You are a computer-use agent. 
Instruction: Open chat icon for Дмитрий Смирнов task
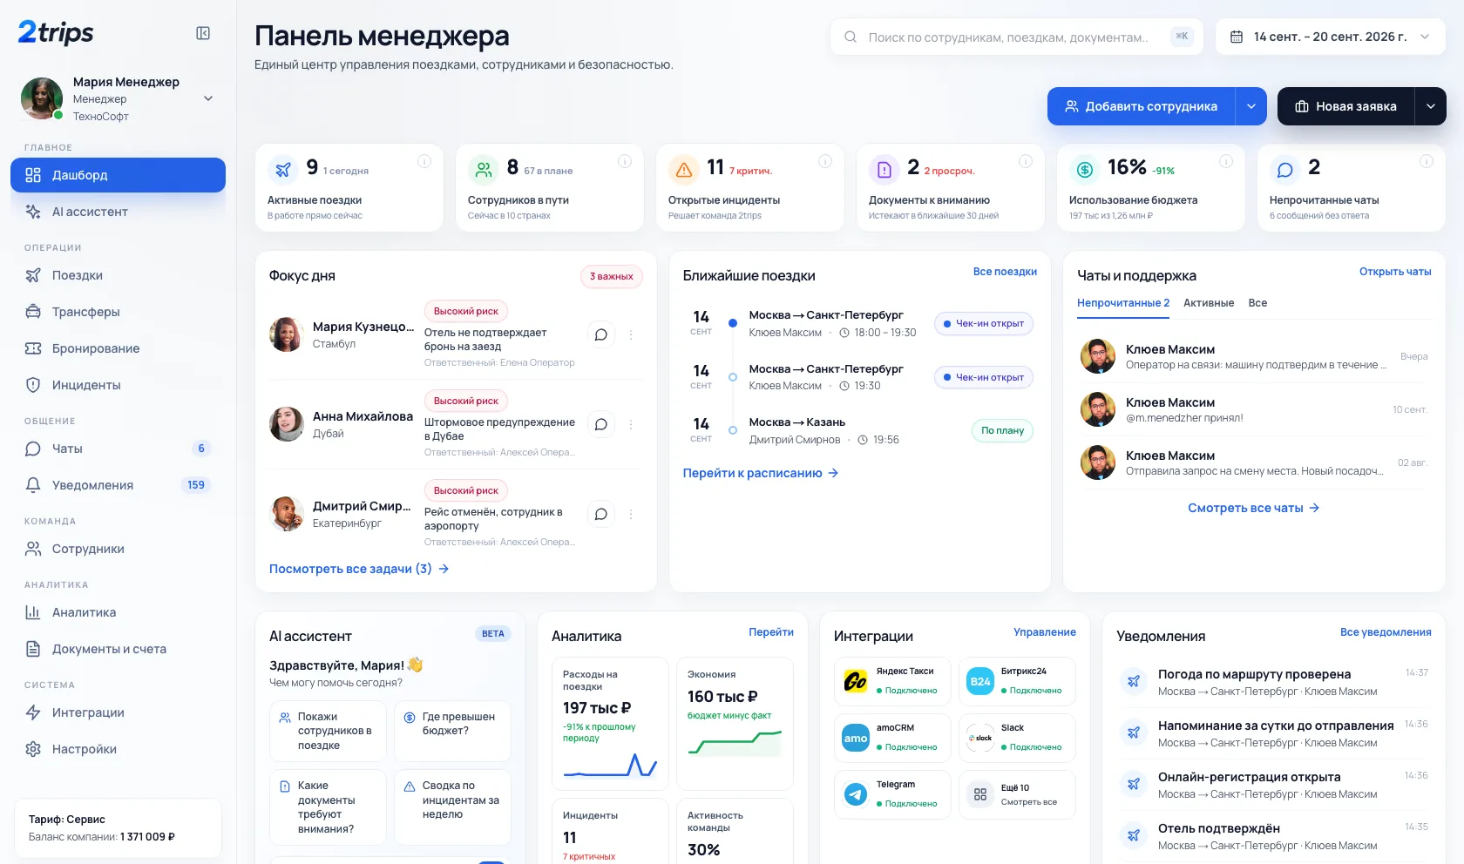point(601,514)
